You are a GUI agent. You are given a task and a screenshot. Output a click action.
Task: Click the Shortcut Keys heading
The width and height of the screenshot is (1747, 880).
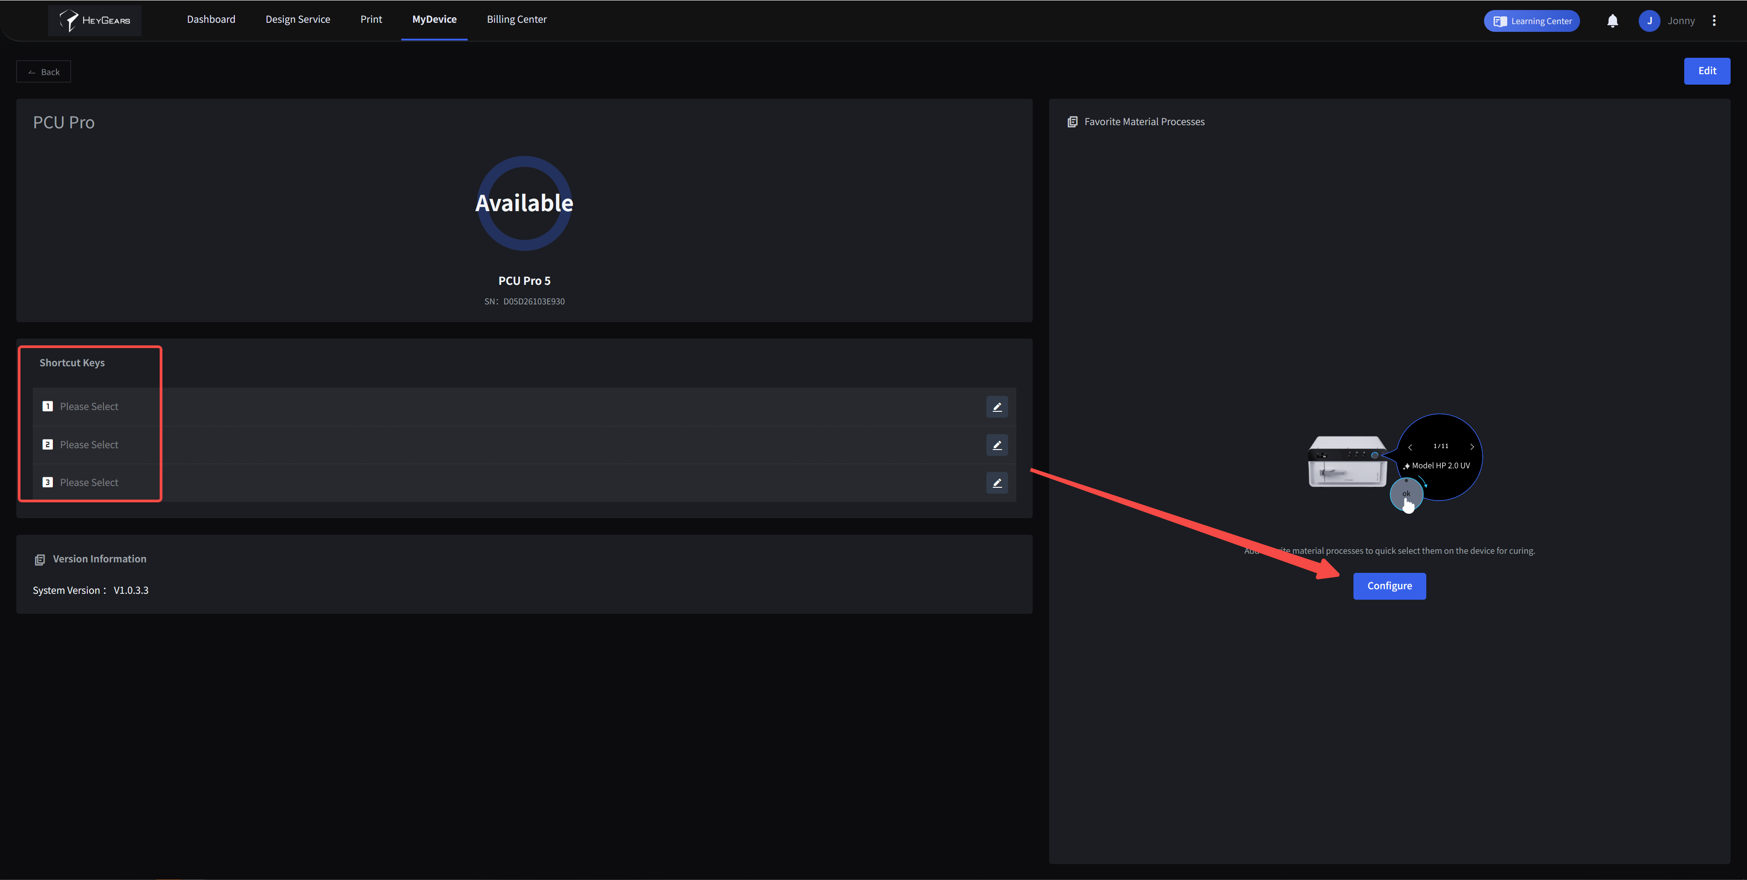72,363
